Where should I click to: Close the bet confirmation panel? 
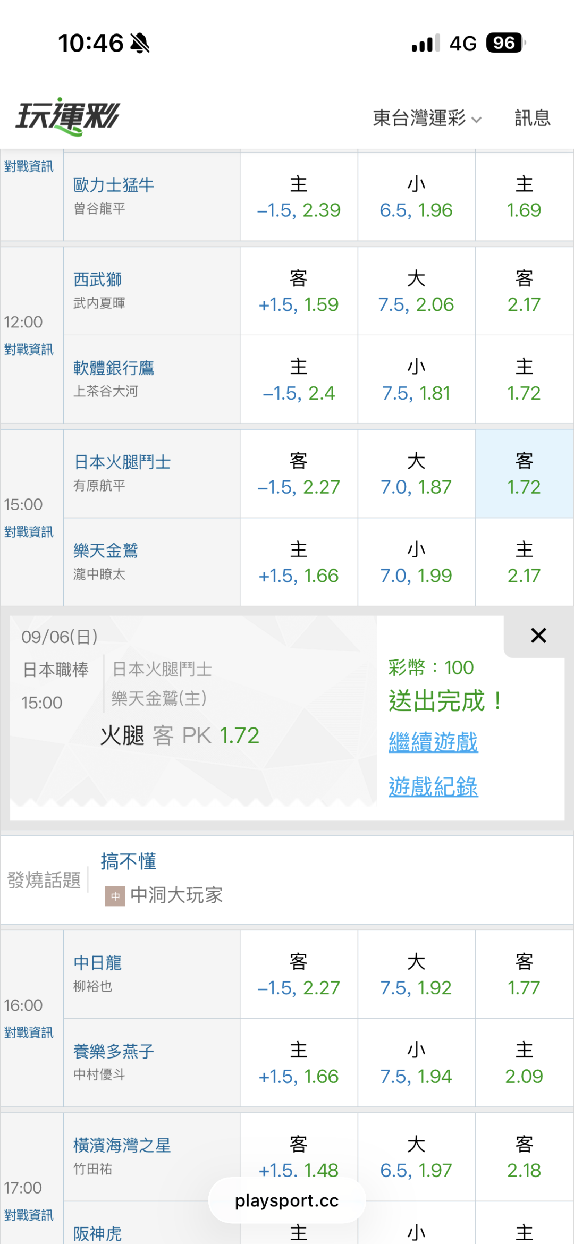tap(538, 636)
